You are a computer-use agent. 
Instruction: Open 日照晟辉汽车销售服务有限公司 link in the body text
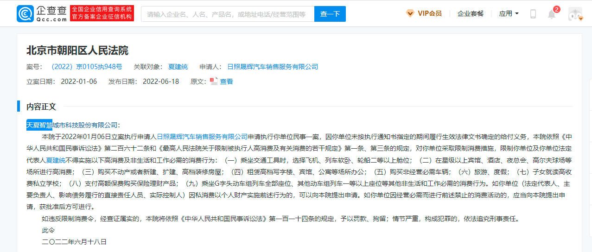(202, 137)
